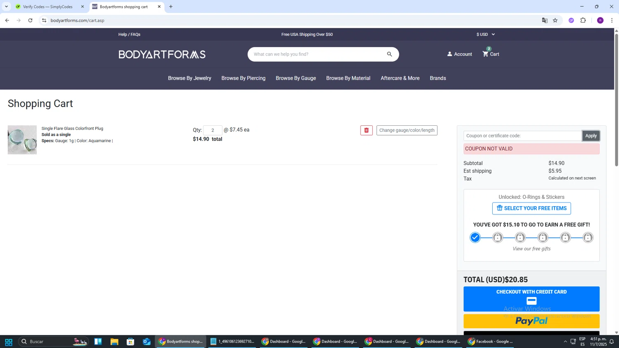Show hidden system tray icons
This screenshot has height=348, width=619.
click(565, 341)
